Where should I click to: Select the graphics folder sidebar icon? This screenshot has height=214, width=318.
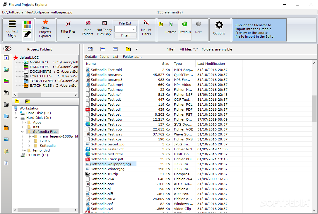(x=6, y=69)
